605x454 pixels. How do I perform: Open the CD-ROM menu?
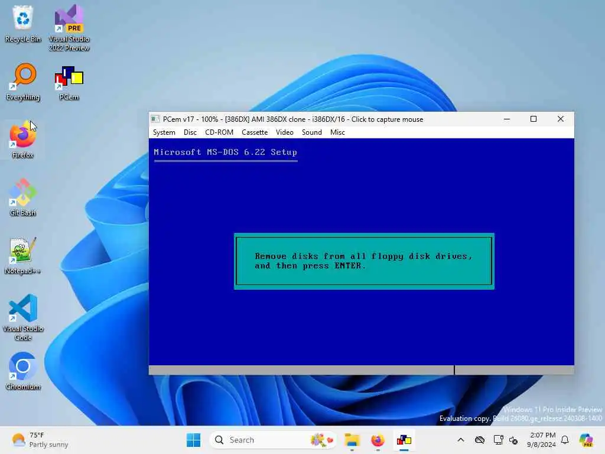tap(219, 132)
